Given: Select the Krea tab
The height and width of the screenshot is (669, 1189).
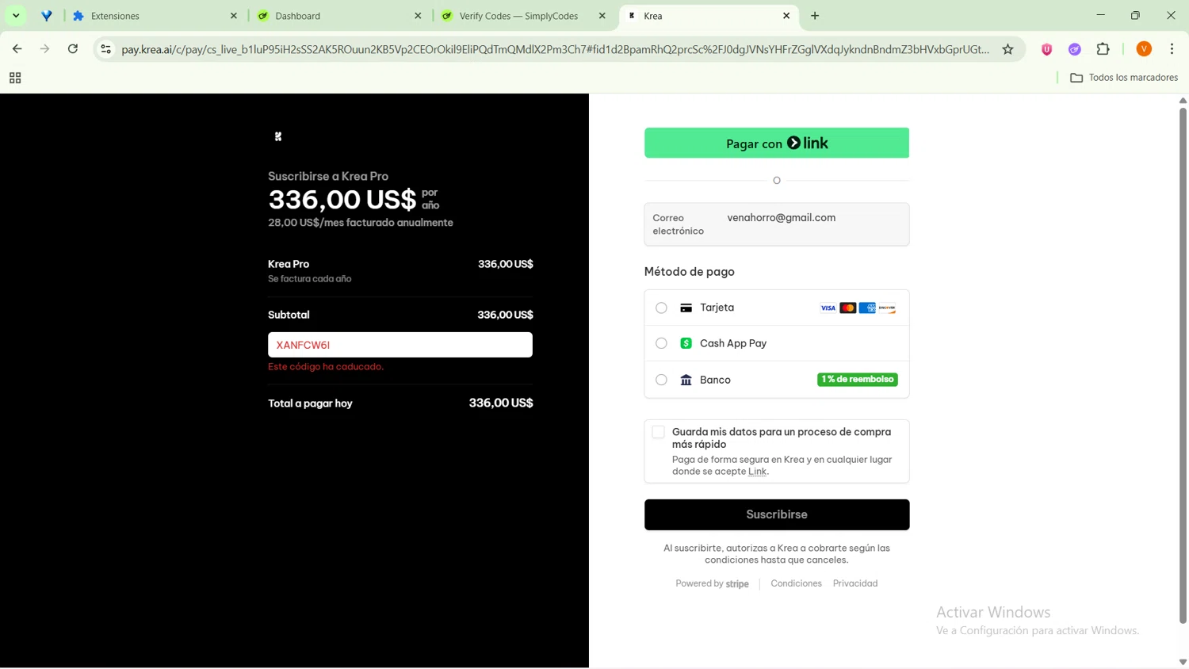Looking at the screenshot, I should click(x=708, y=16).
